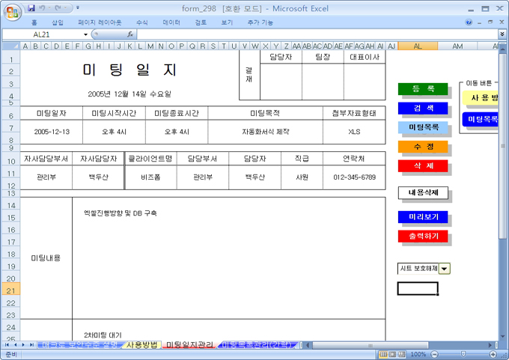Open the 수식 ribbon tab
The image size is (509, 360).
coord(142,22)
